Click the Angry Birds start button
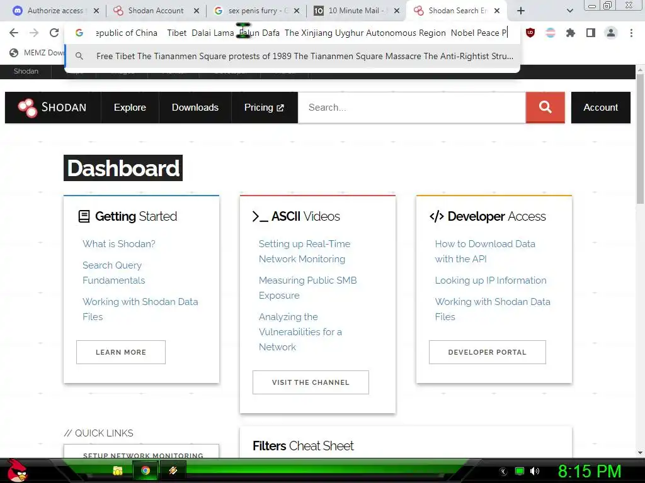The image size is (645, 483). coord(16,470)
